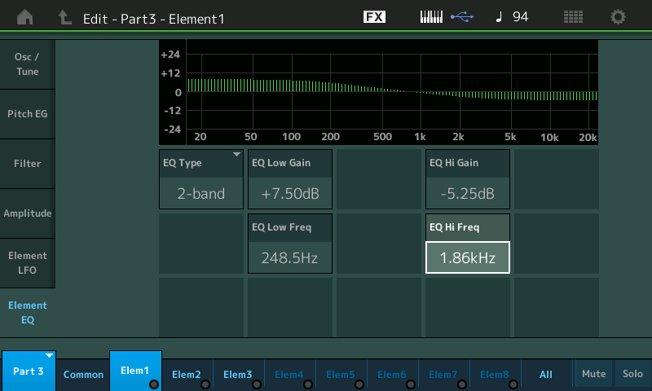Open the Live Set grid icon
This screenshot has height=391, width=652.
point(573,17)
